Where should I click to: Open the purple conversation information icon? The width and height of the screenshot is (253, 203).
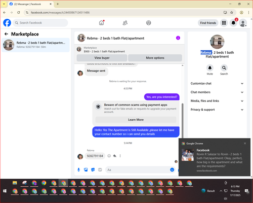tap(178, 38)
